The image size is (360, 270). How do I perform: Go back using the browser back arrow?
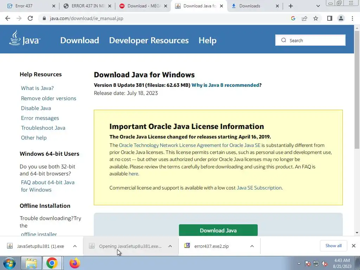(x=8, y=18)
